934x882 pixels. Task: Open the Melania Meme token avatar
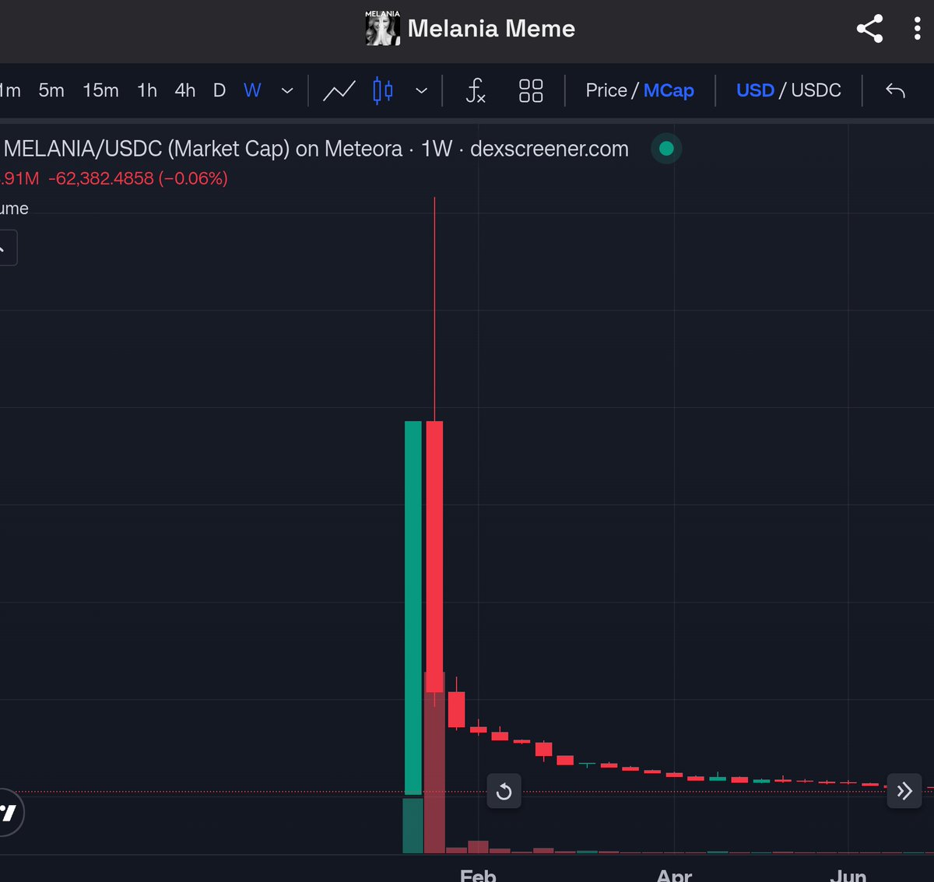pos(383,28)
